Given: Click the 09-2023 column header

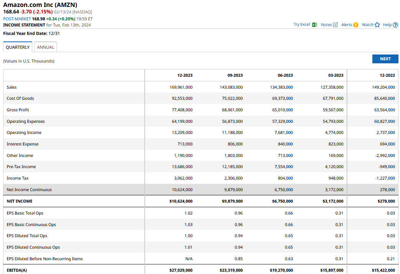Looking at the screenshot, I should (235, 76).
